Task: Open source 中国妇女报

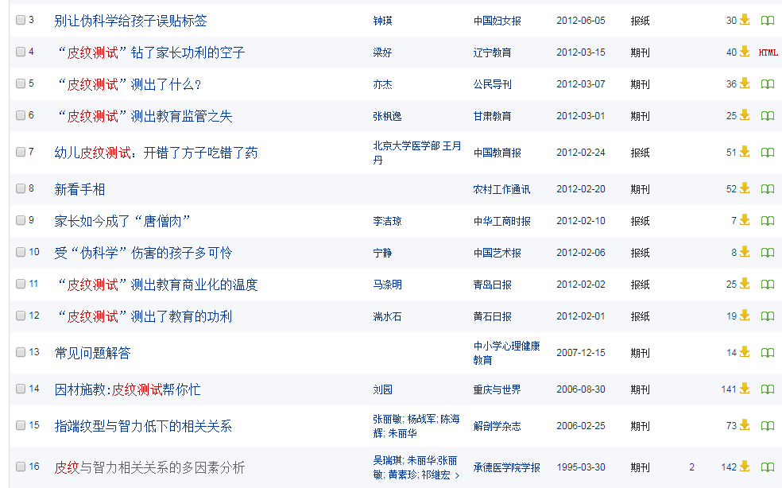Action: click(x=497, y=21)
